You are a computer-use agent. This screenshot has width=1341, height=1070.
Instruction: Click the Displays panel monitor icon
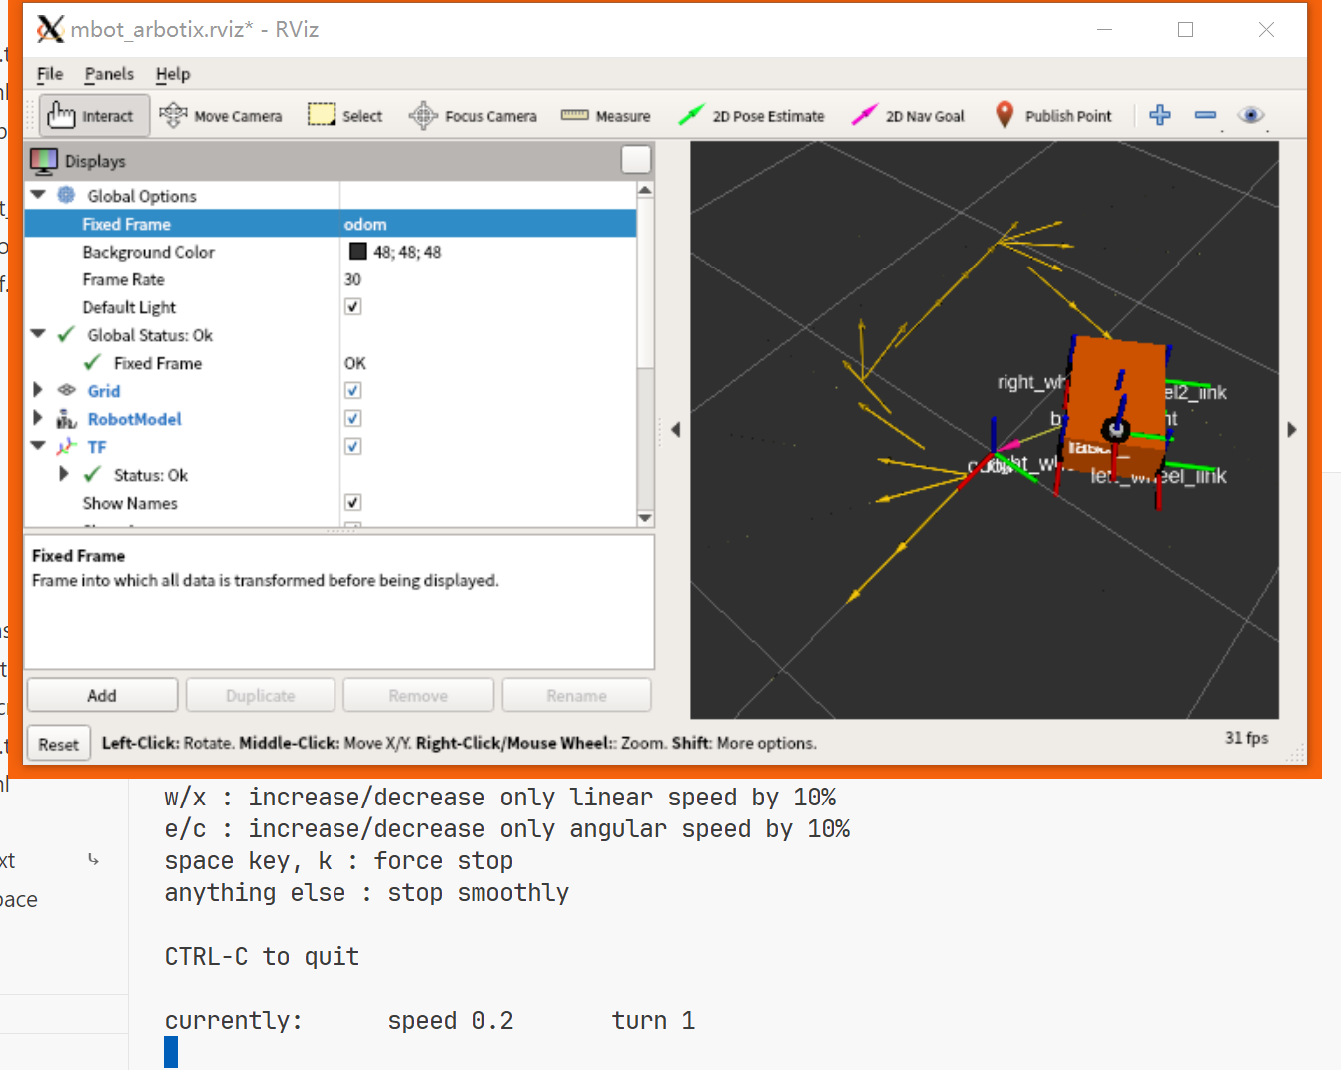pyautogui.click(x=44, y=160)
